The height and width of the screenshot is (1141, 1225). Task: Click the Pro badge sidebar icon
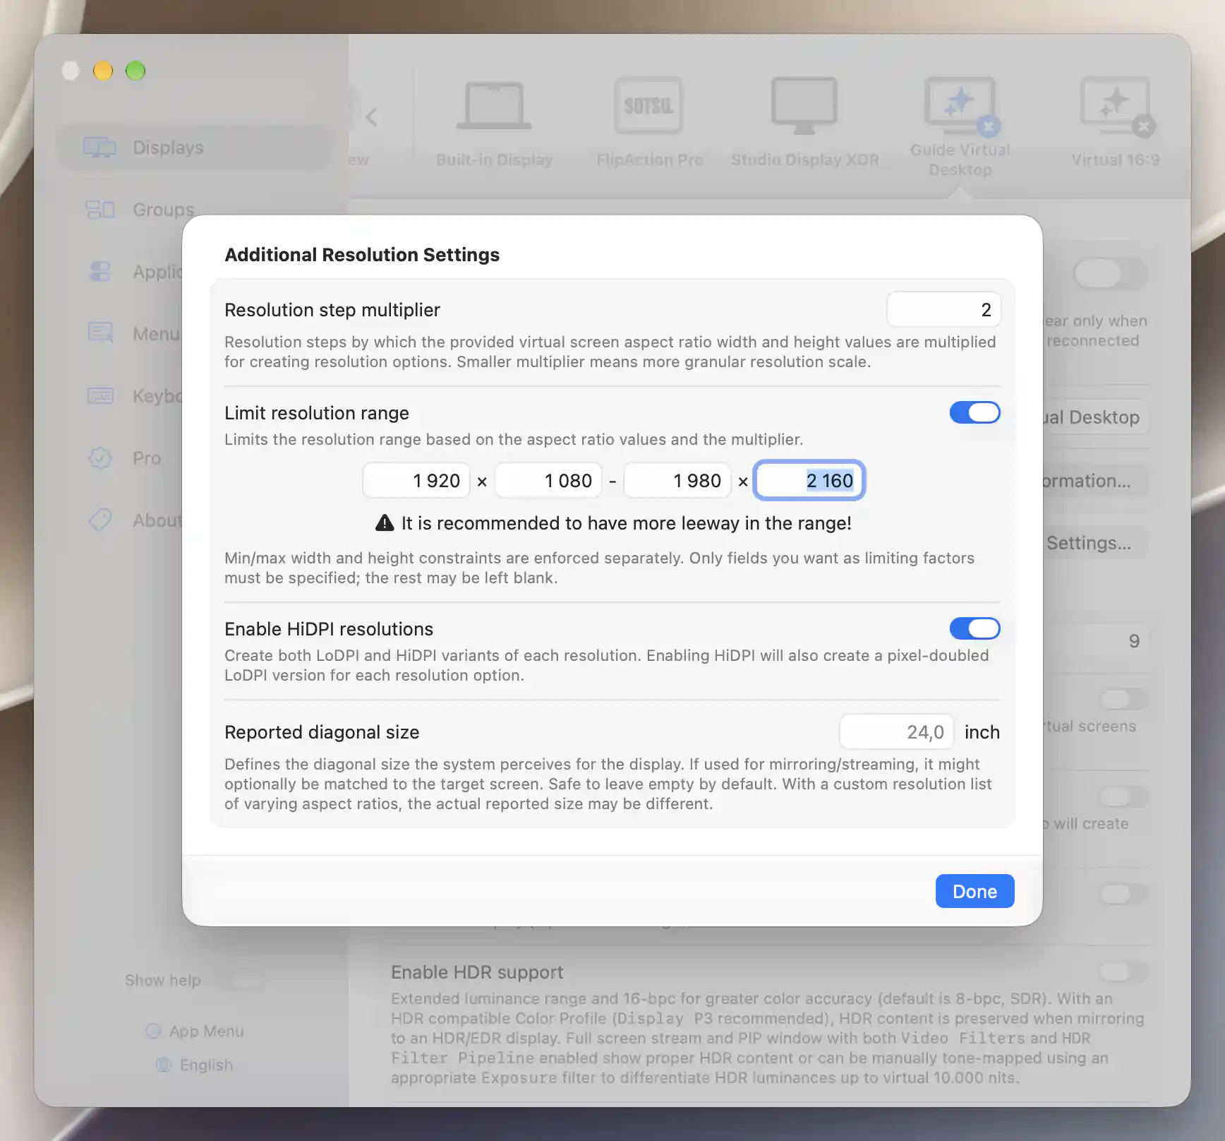(x=100, y=458)
